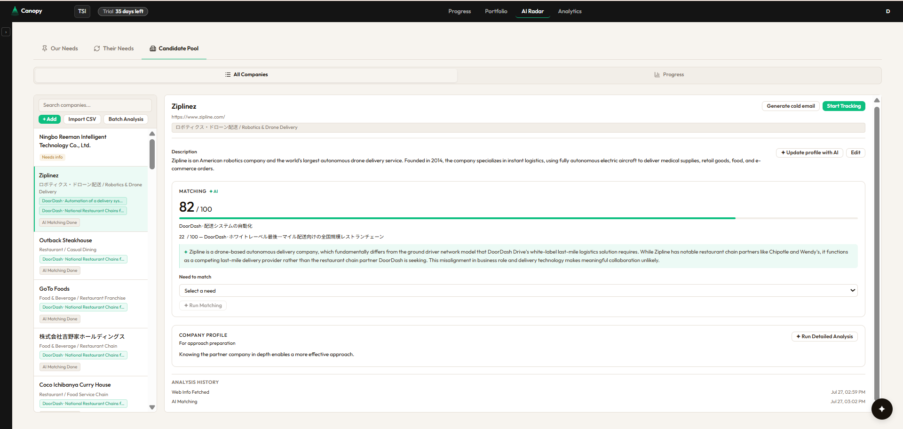The width and height of the screenshot is (903, 429).
Task: Click the AI Matching history entry
Action: tap(184, 402)
